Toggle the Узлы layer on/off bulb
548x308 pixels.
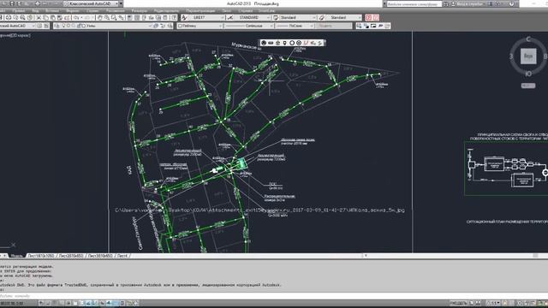pyautogui.click(x=63, y=26)
